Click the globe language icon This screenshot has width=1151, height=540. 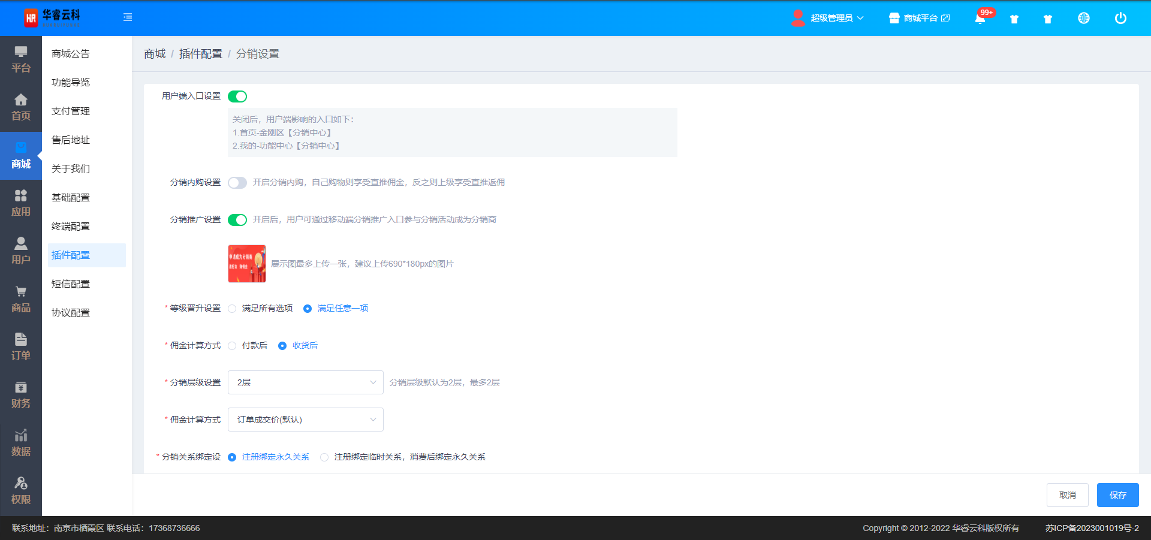tap(1083, 19)
